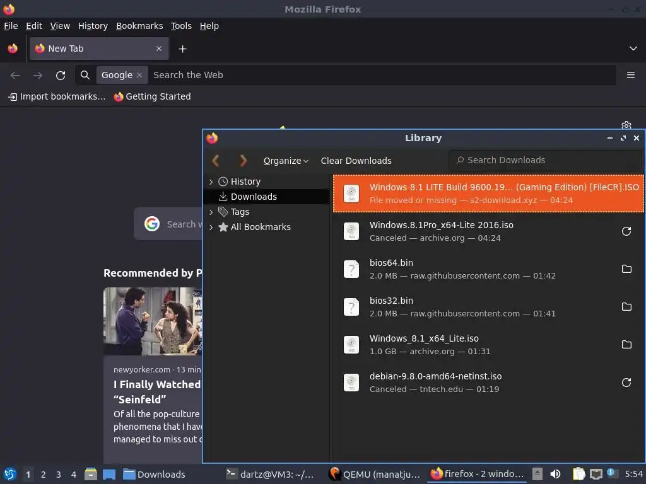The width and height of the screenshot is (646, 484).
Task: Select Downloads in Library sidebar
Action: (266, 197)
